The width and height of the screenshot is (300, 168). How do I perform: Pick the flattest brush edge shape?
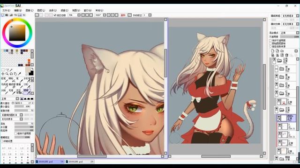[x=32, y=98]
